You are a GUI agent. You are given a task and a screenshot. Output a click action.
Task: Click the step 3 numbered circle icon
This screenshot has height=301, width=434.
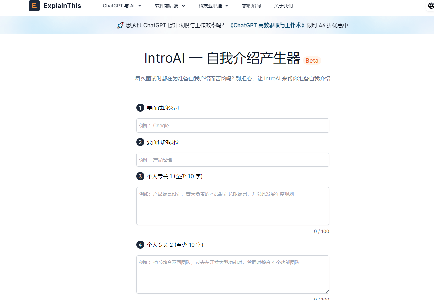(140, 176)
